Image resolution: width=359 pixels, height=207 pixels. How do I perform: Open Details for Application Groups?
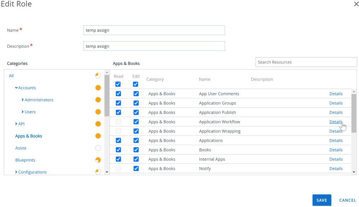(336, 103)
